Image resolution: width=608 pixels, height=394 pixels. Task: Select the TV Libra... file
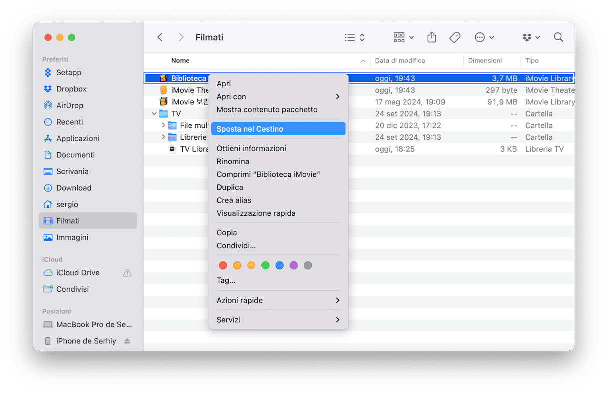[359, 149]
